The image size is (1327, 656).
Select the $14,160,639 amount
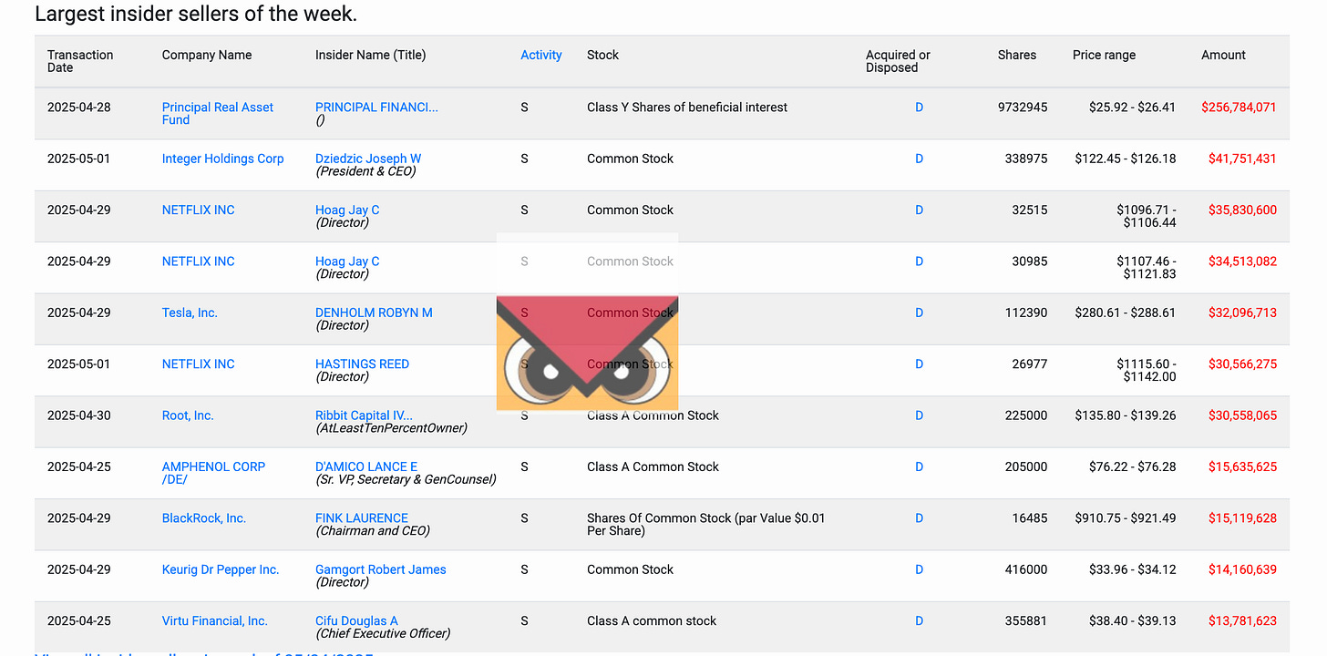(x=1242, y=569)
